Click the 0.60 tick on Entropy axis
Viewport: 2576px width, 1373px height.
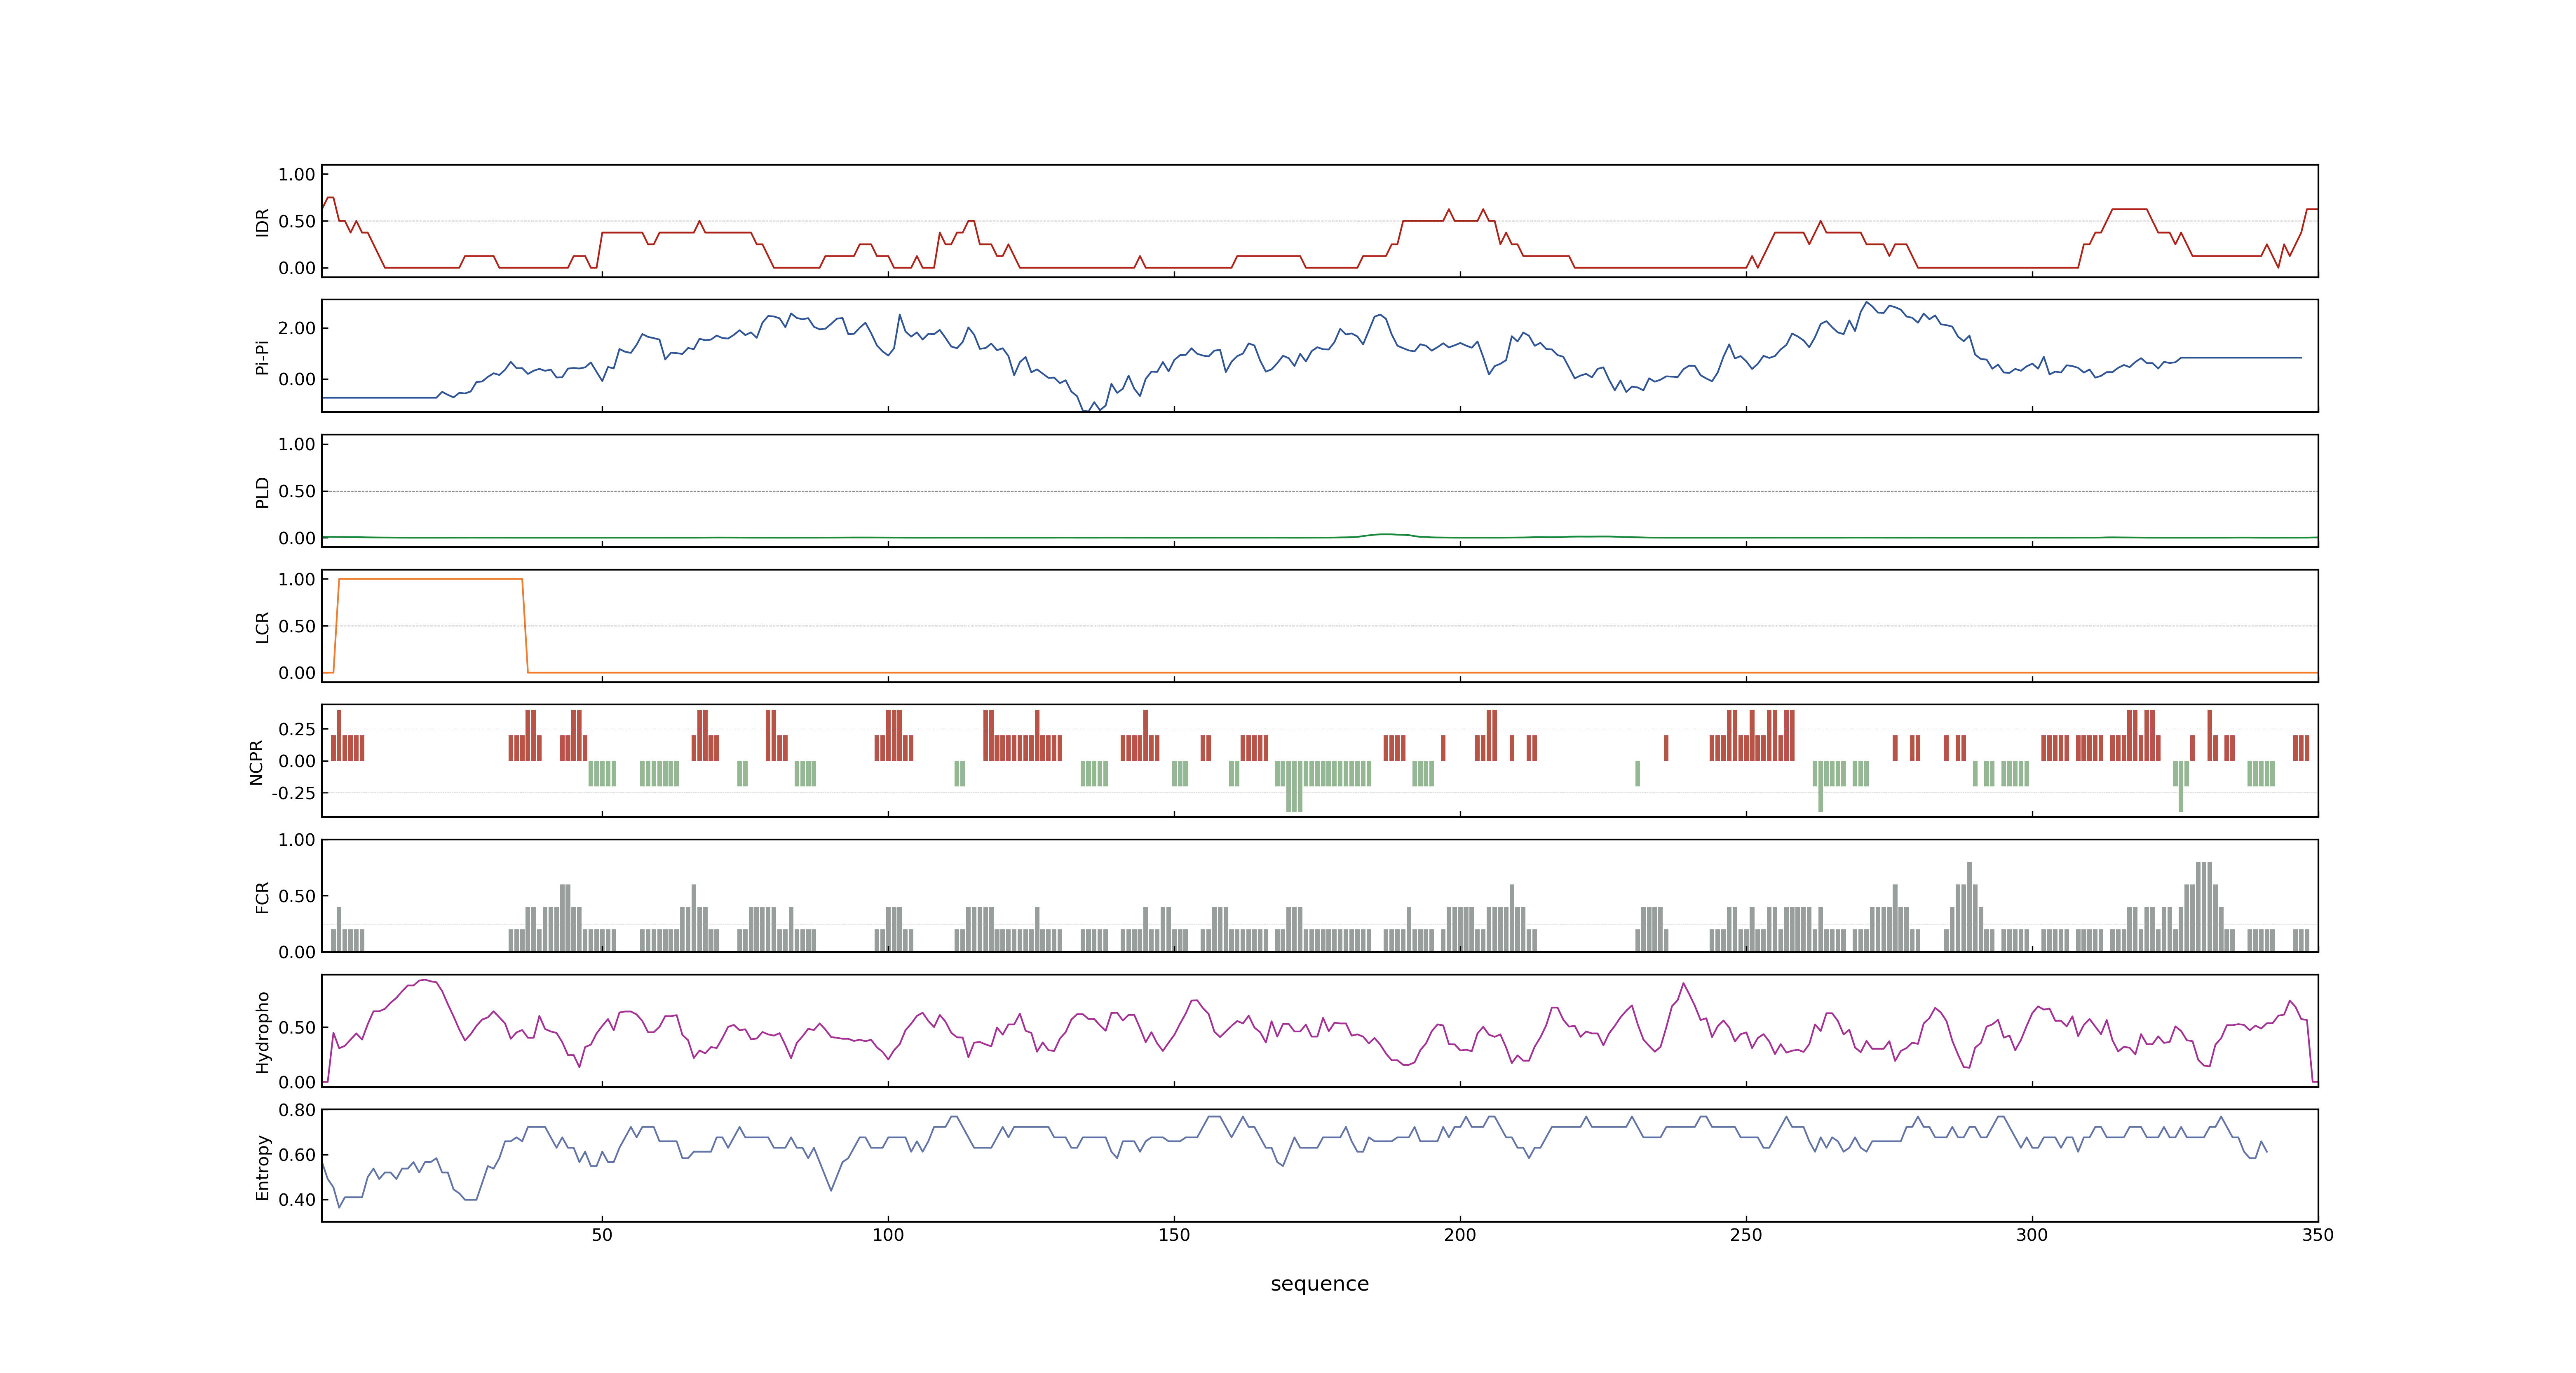297,1155
